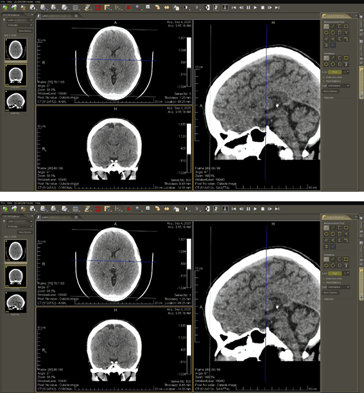364x393 pixels.
Task: Select the coronal series thumbnail in the upper viewer
Action: point(16,75)
